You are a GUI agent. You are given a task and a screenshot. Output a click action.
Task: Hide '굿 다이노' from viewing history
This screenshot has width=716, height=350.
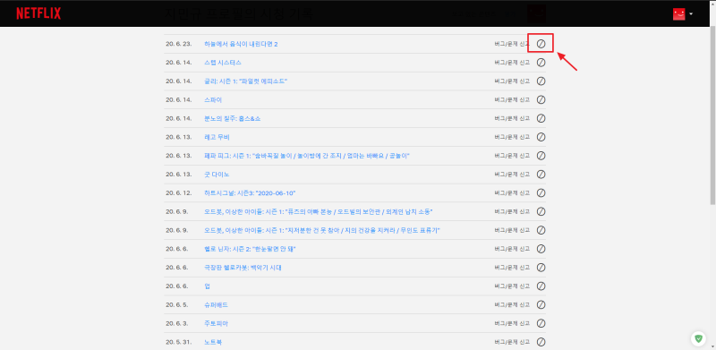coord(541,174)
